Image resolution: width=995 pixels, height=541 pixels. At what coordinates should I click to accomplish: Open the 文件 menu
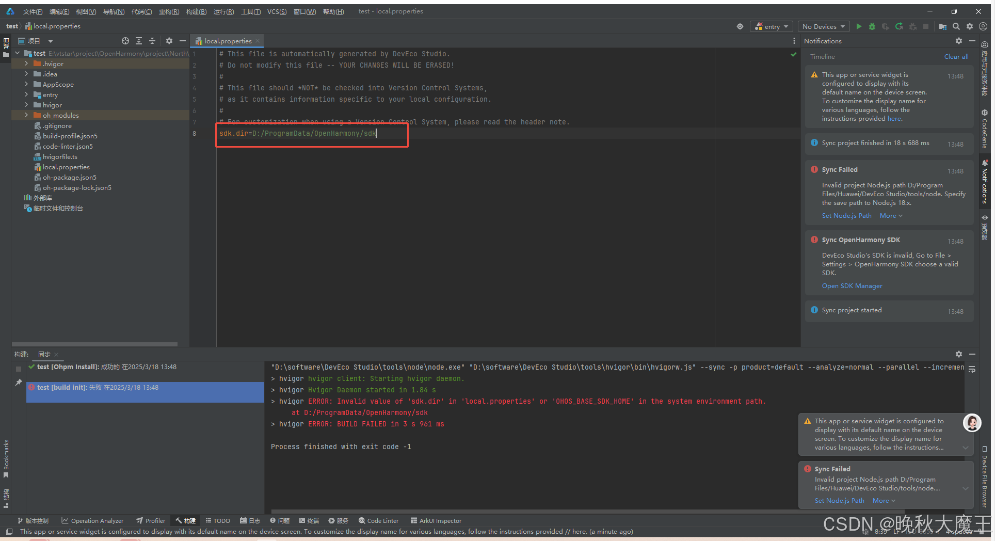(x=32, y=11)
